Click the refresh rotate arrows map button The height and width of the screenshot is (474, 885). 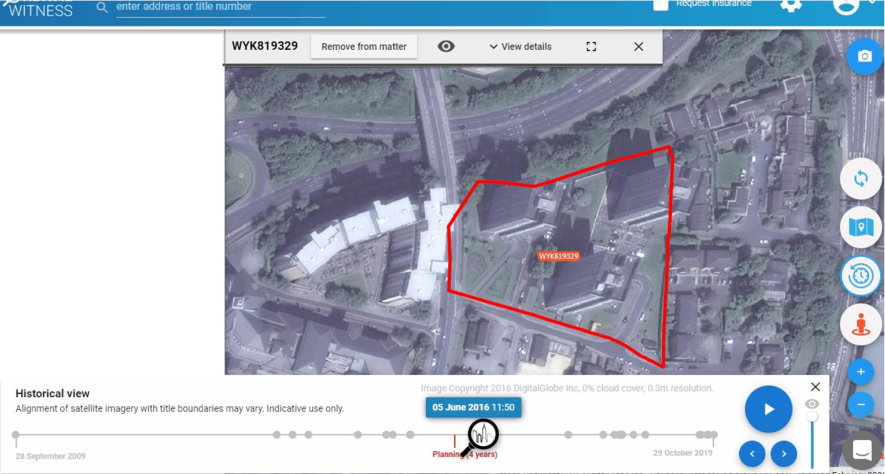(861, 179)
